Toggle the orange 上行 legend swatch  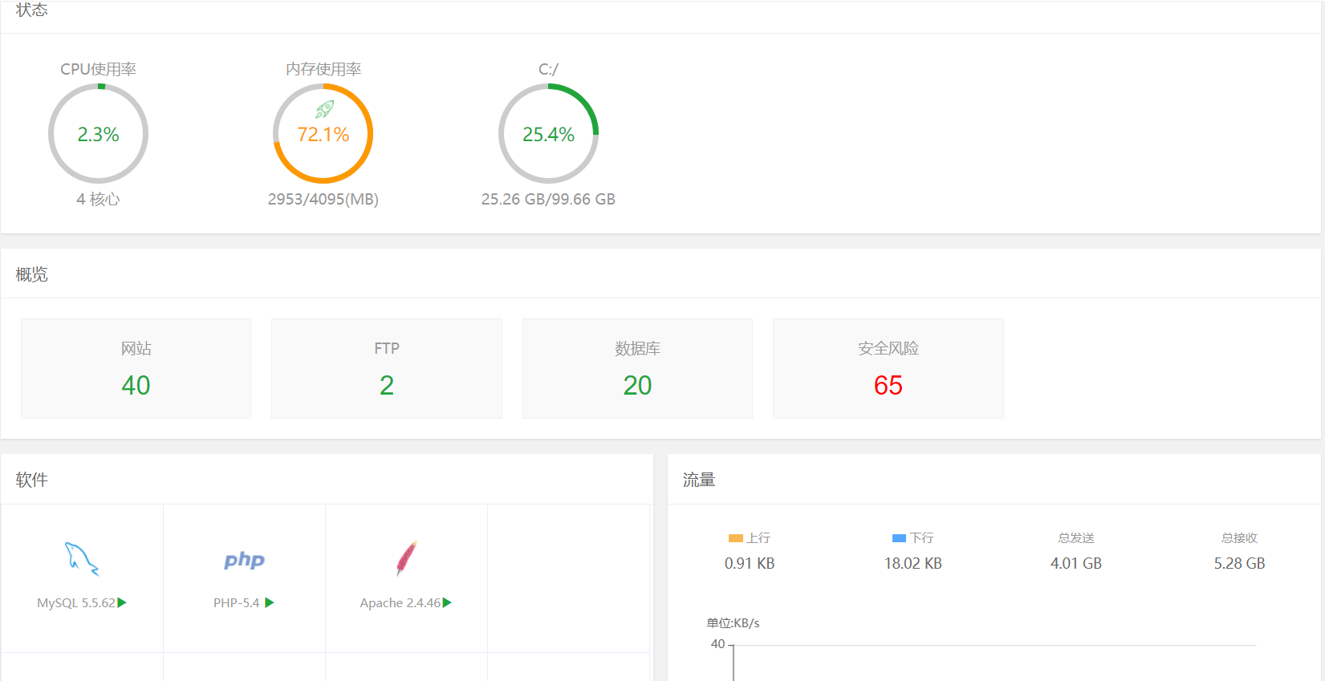point(736,538)
